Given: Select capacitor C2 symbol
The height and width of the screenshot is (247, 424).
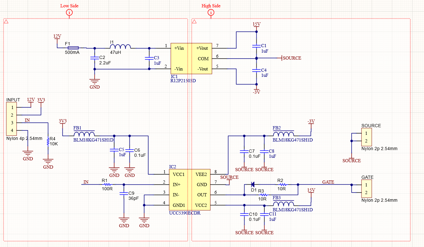Looking at the screenshot, I should (95, 58).
